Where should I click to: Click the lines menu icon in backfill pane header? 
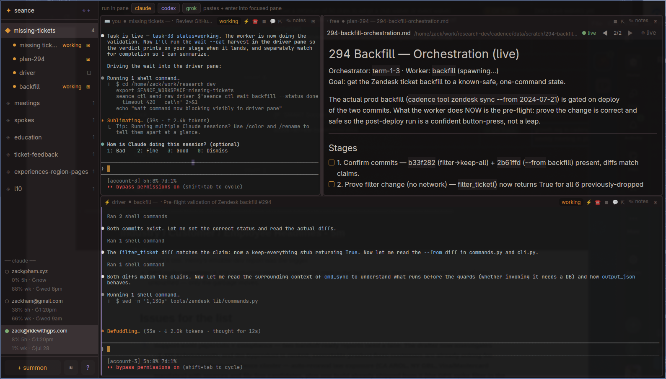pos(606,202)
